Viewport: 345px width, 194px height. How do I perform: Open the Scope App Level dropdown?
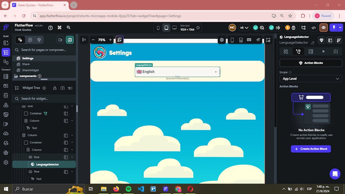[311, 79]
